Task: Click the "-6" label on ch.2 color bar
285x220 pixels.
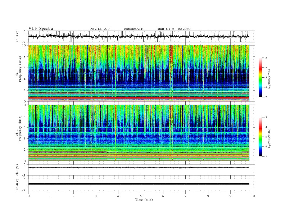Action: tap(266, 147)
